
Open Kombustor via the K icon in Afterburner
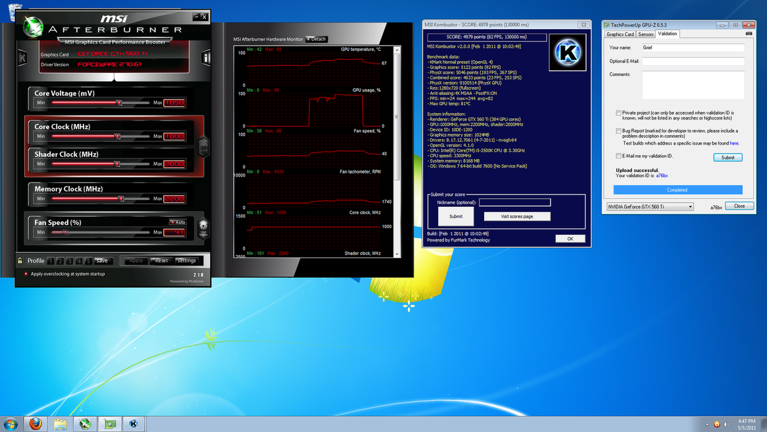22,57
